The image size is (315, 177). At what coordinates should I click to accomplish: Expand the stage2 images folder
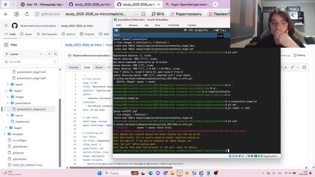[x=8, y=97]
